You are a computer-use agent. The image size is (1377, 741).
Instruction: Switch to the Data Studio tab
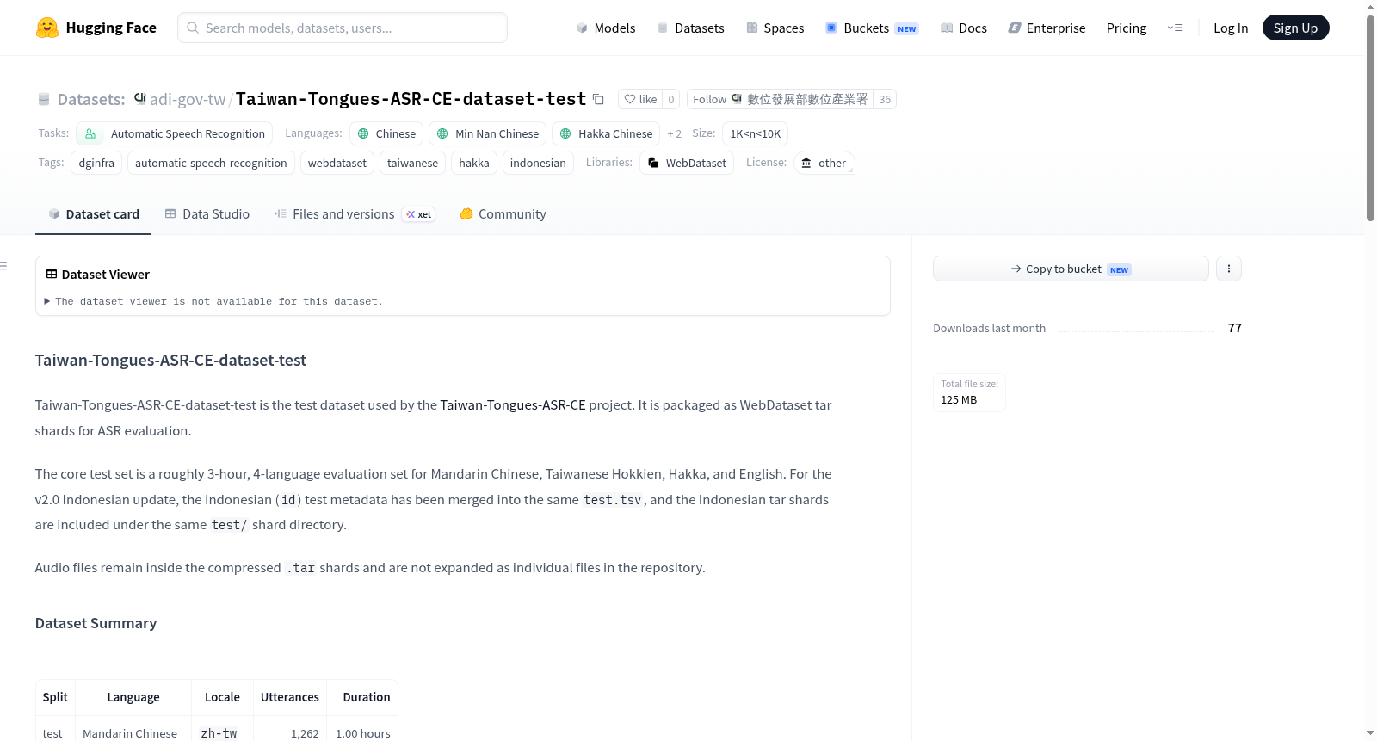point(207,214)
